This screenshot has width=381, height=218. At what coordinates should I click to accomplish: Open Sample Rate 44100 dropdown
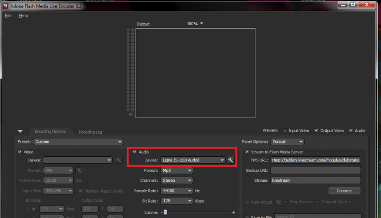pyautogui.click(x=177, y=191)
